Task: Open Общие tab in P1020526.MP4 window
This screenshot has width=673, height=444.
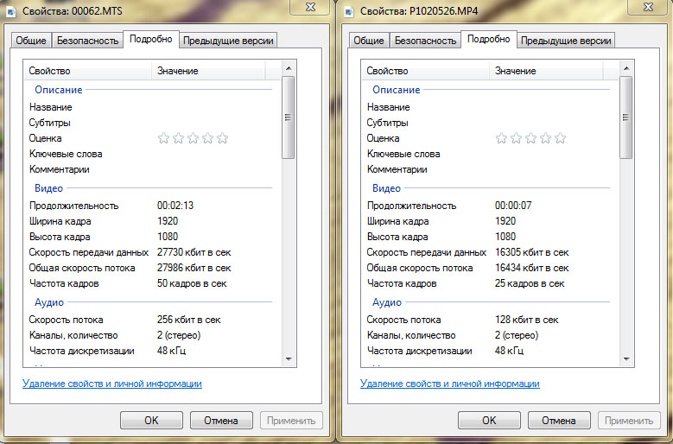Action: (369, 41)
